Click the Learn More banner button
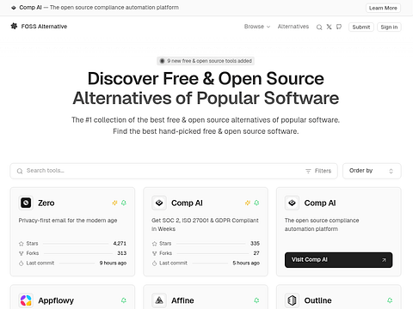 pyautogui.click(x=383, y=8)
